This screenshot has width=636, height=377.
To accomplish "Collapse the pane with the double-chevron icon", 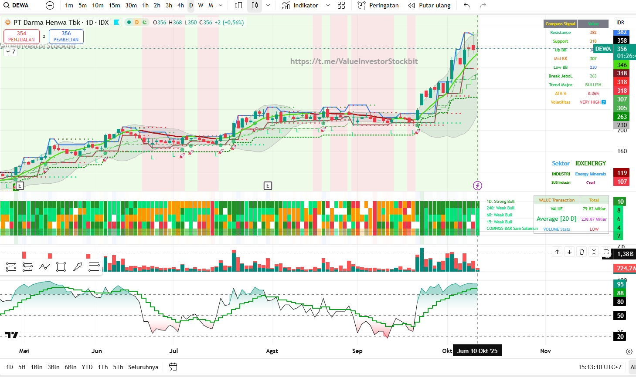I will [594, 252].
